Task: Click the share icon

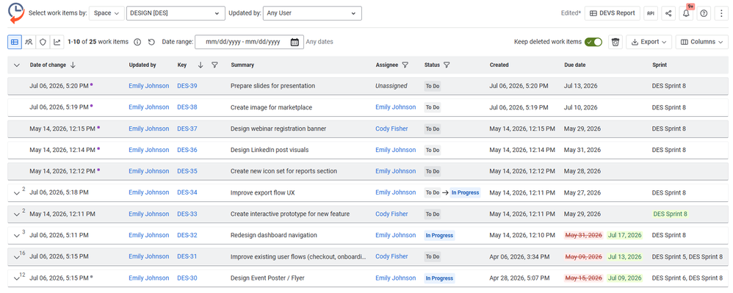Action: 668,13
